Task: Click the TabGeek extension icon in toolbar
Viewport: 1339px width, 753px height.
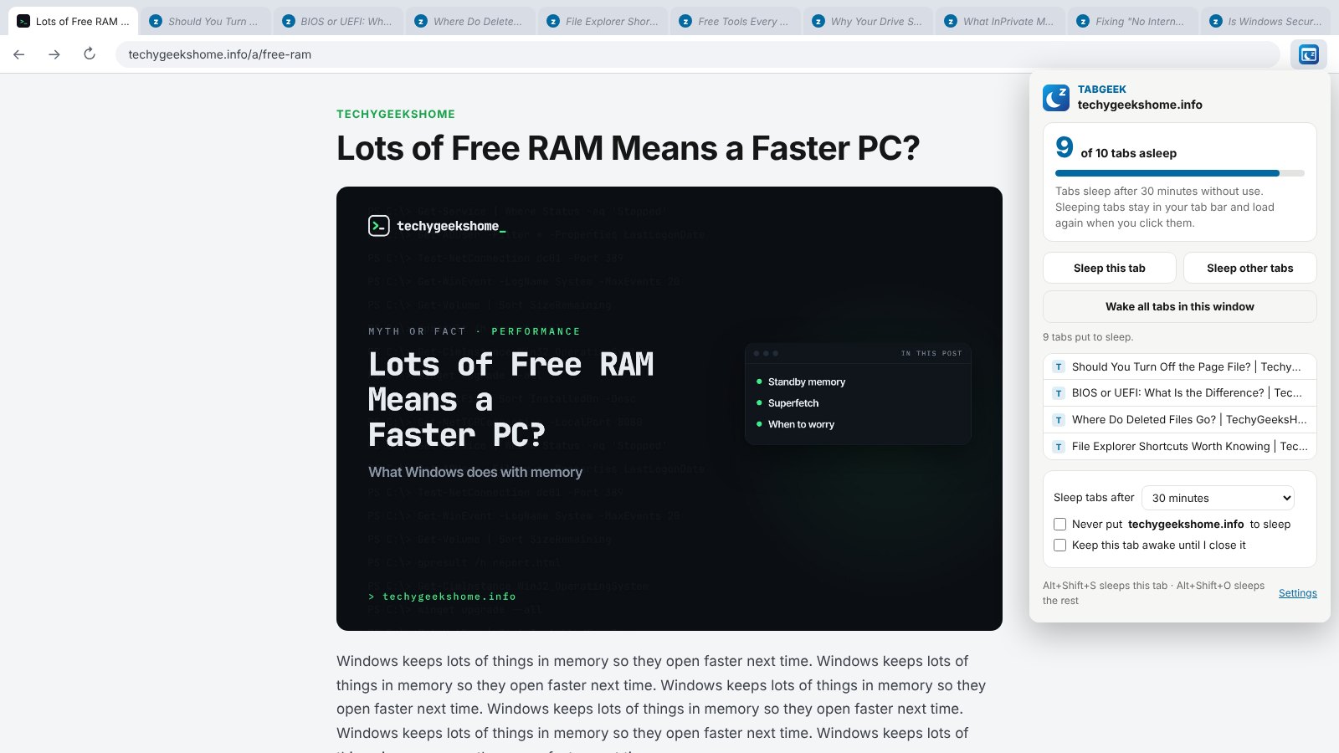Action: 1308,54
